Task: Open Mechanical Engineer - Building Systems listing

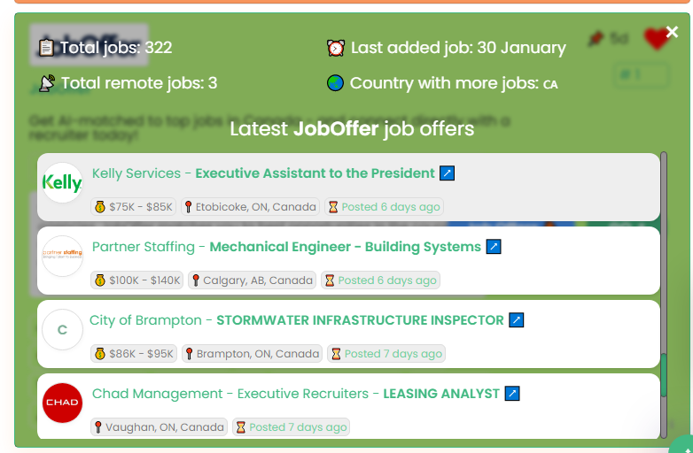Action: point(345,247)
